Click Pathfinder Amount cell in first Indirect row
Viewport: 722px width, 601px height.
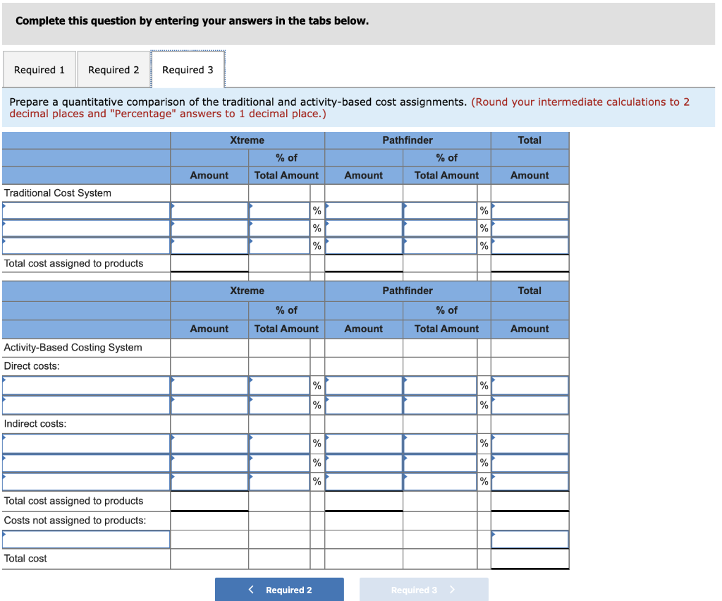pos(363,443)
